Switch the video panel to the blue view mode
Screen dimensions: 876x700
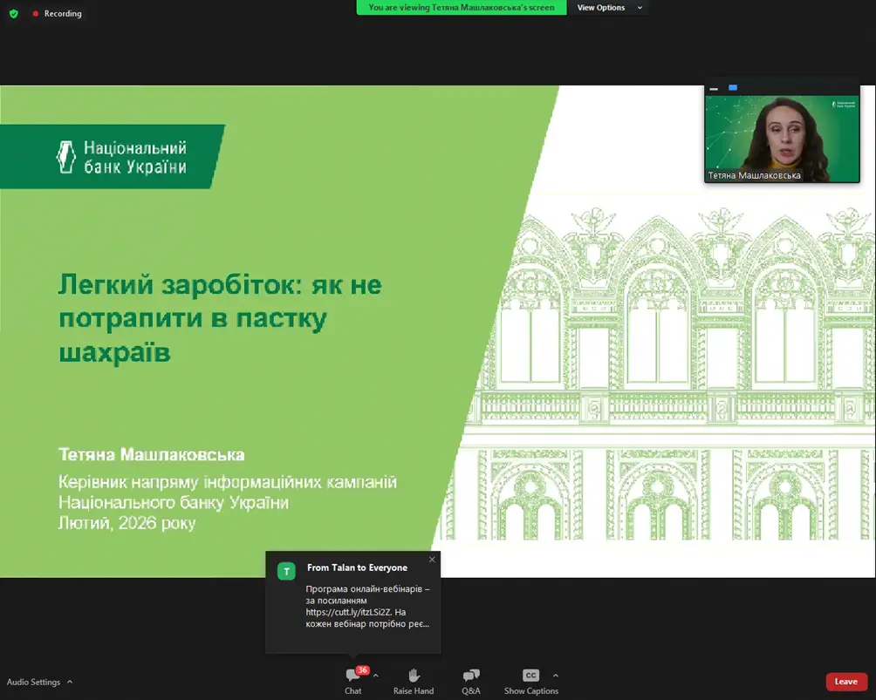click(x=733, y=88)
